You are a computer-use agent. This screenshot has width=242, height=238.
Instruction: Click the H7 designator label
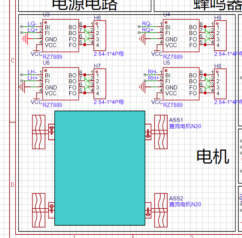[x=97, y=66]
